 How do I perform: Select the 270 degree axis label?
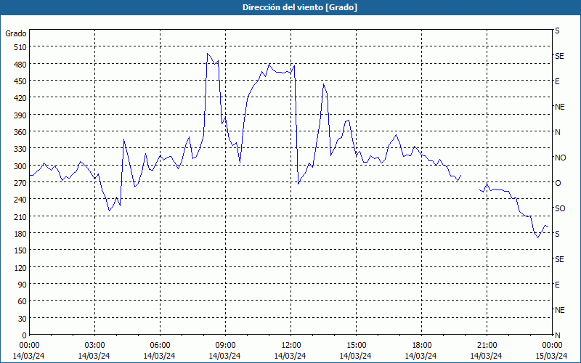click(21, 183)
